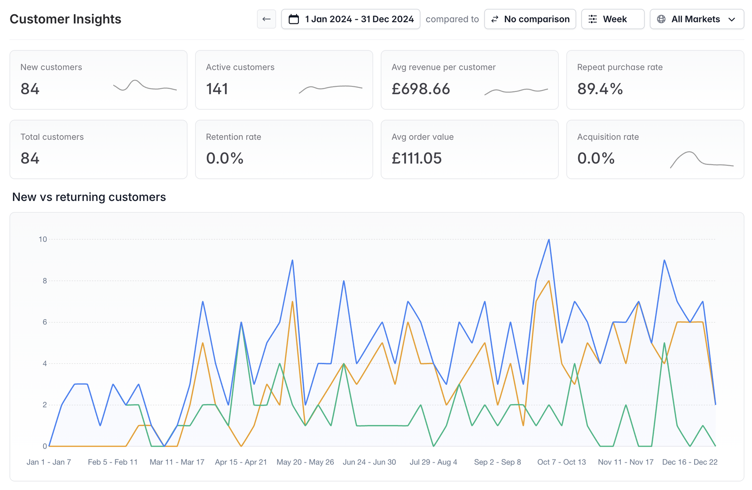Screen dimensions: 752x490
Task: Expand the All Markets dropdown chevron
Action: click(x=732, y=19)
